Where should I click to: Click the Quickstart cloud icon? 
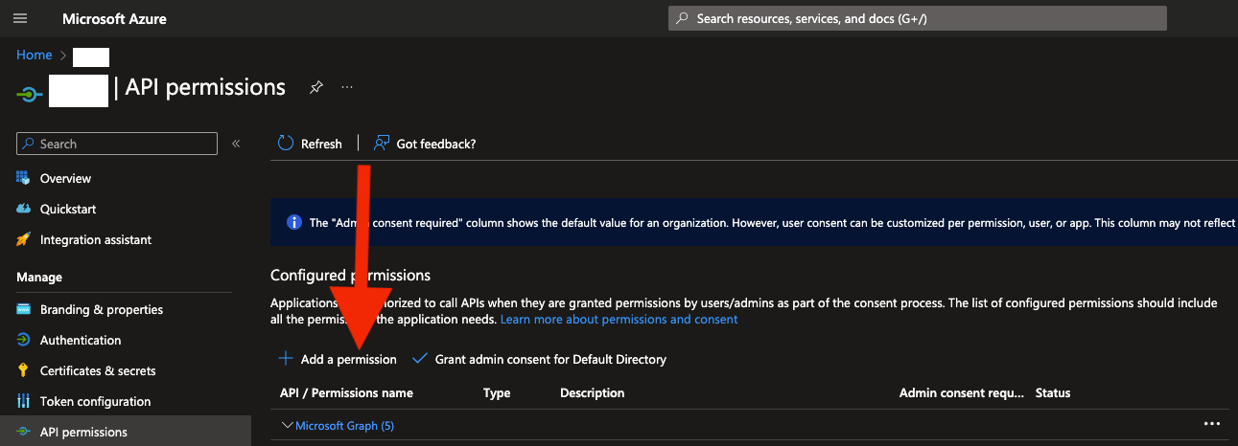point(23,209)
